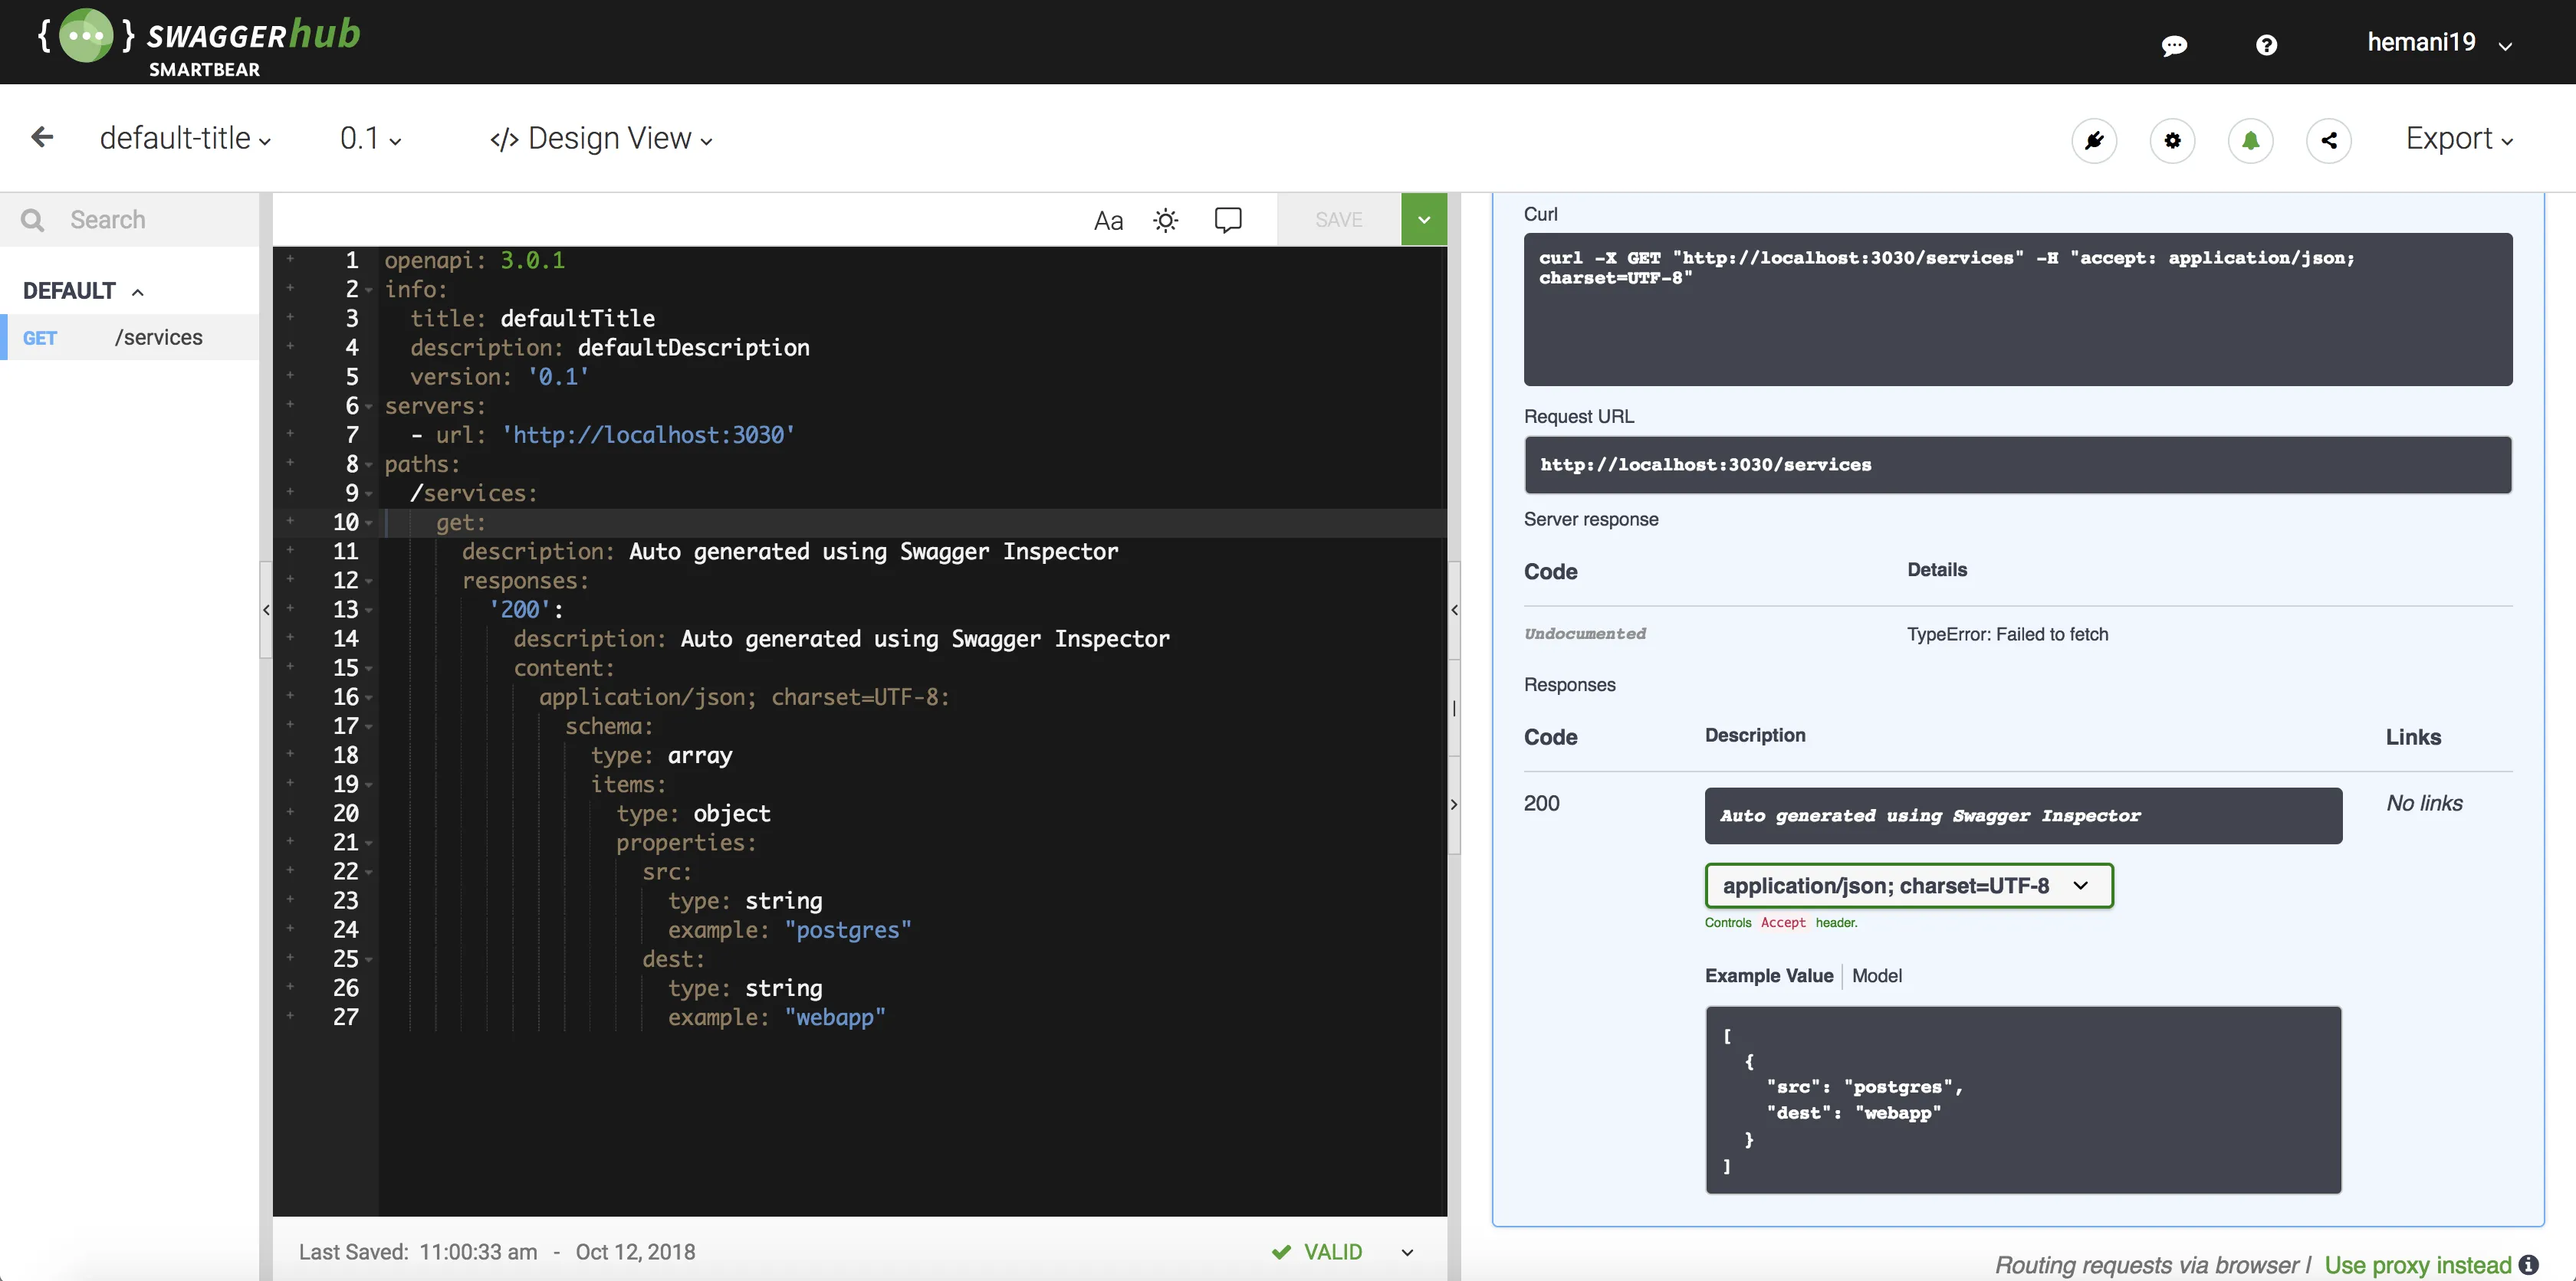
Task: Click the help question mark icon
Action: coord(2266,45)
